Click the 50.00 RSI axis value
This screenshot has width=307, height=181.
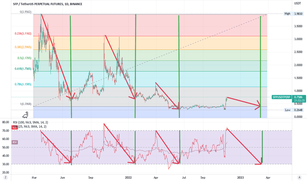(6, 147)
